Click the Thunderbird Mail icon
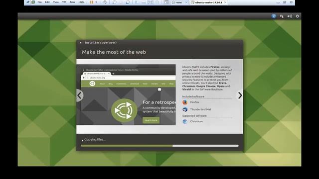319x179 pixels. click(x=185, y=109)
